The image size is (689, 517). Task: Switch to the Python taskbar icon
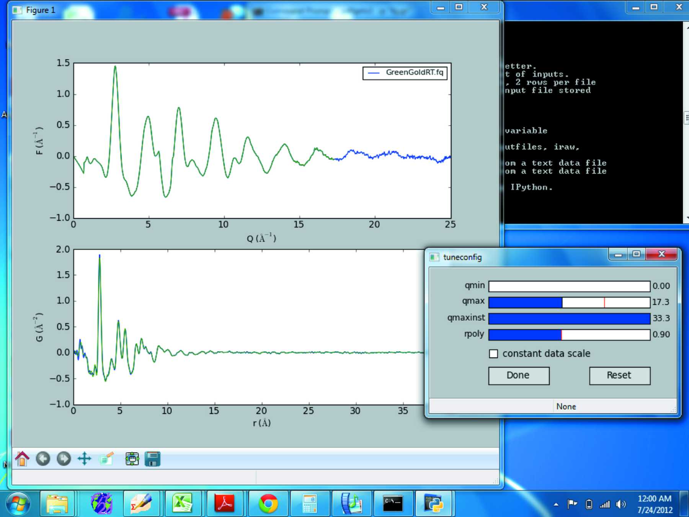(434, 504)
